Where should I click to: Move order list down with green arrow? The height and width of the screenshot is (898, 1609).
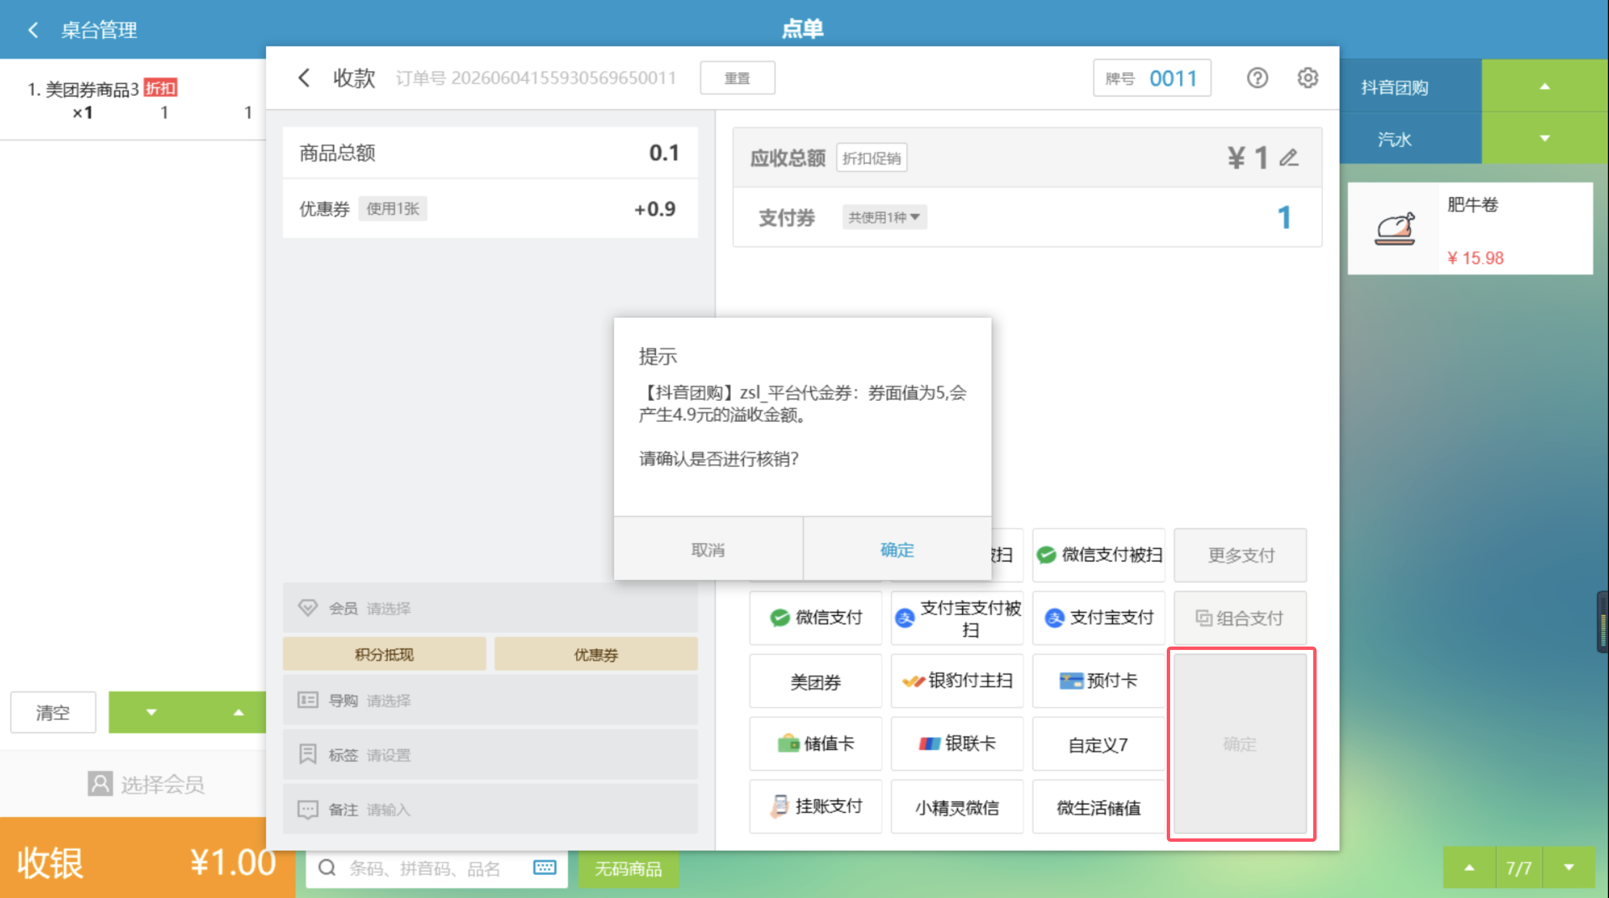coord(151,712)
